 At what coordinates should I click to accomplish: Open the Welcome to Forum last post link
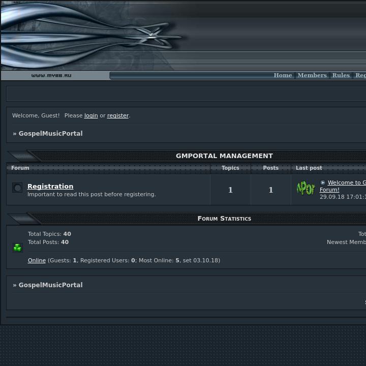coord(346,183)
